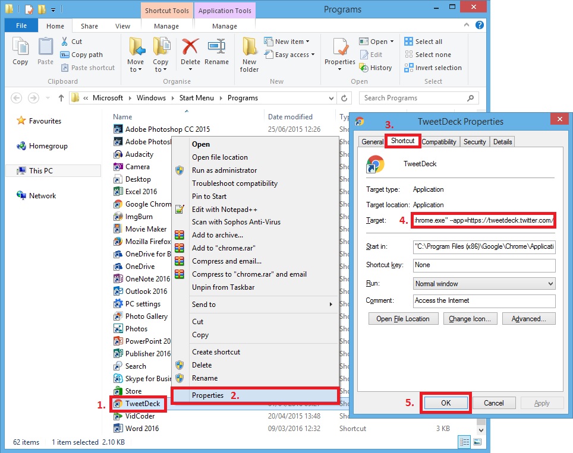Select This PC in navigation pane
The width and height of the screenshot is (573, 453).
tap(53, 170)
